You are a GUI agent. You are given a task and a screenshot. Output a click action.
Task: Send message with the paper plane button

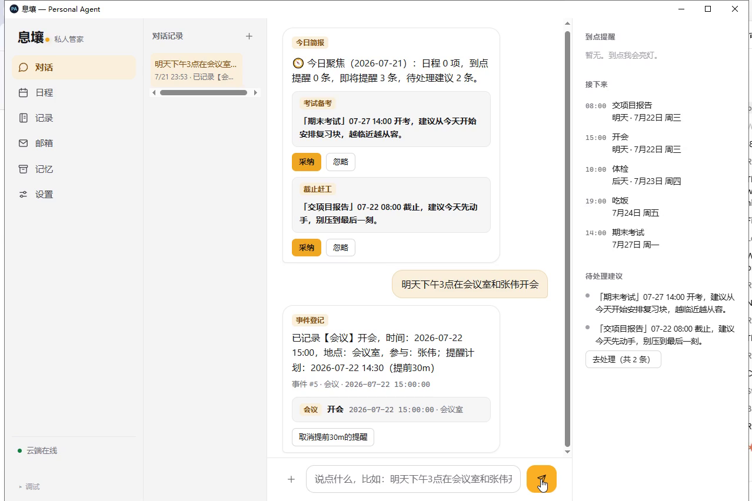pos(541,479)
